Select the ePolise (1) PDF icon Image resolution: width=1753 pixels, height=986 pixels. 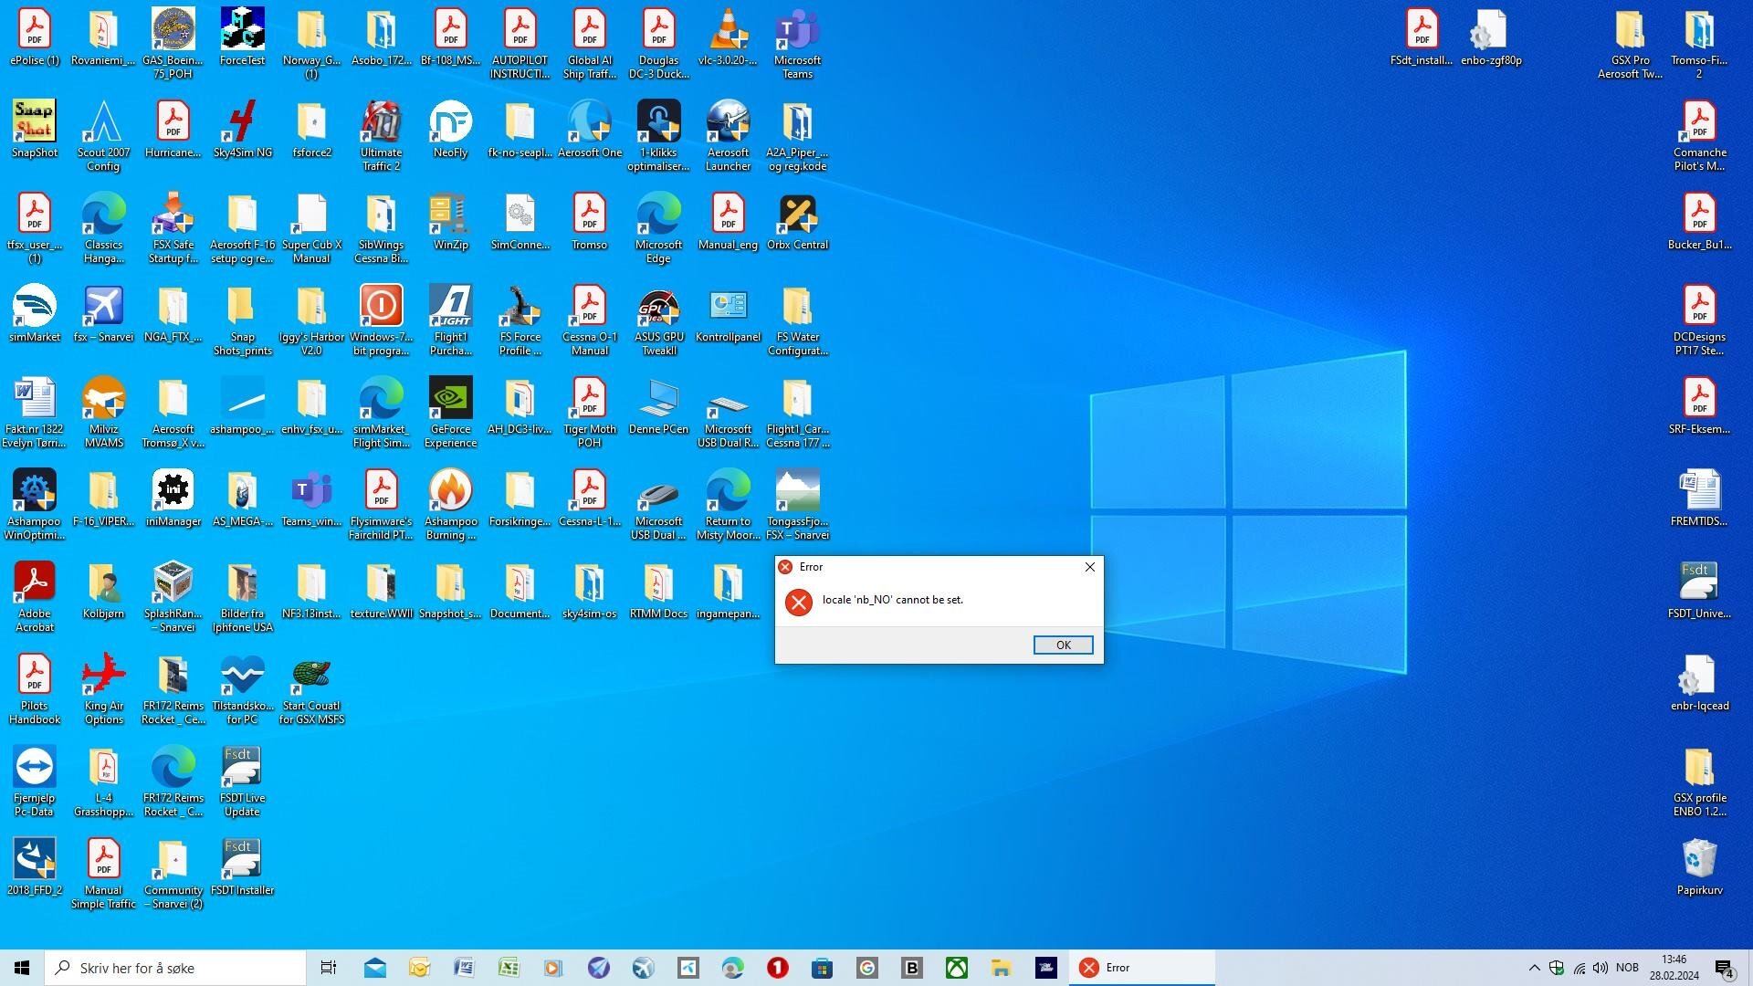pyautogui.click(x=34, y=37)
